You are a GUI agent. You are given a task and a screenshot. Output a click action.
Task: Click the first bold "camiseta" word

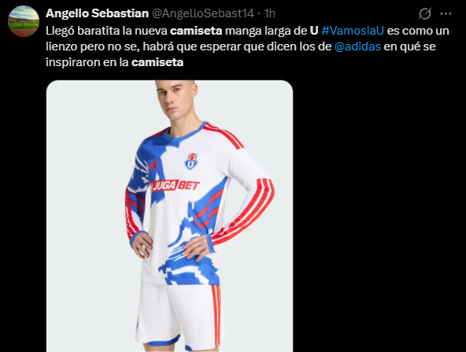coord(196,31)
